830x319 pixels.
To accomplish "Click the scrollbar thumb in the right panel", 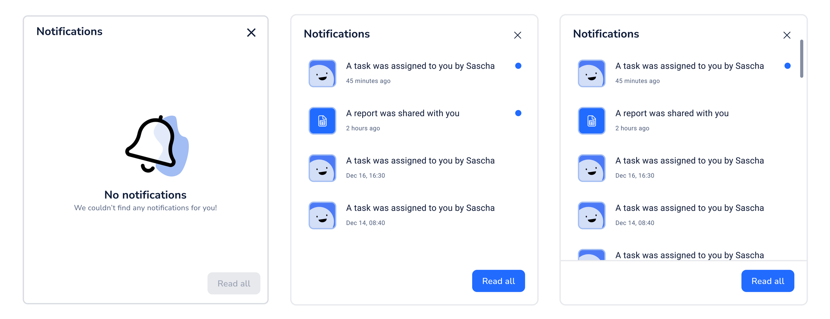I will [x=801, y=59].
